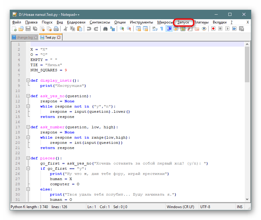Click the Show All Characters pilcrow icon
Screen dimensions: 261x220
tap(162, 29)
